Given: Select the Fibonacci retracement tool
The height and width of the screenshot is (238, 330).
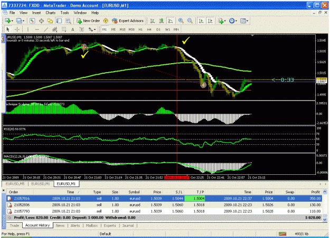Looking at the screenshot, I should point(64,29).
